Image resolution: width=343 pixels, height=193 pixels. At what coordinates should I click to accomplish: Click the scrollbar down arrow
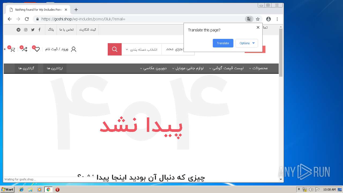pos(281,179)
